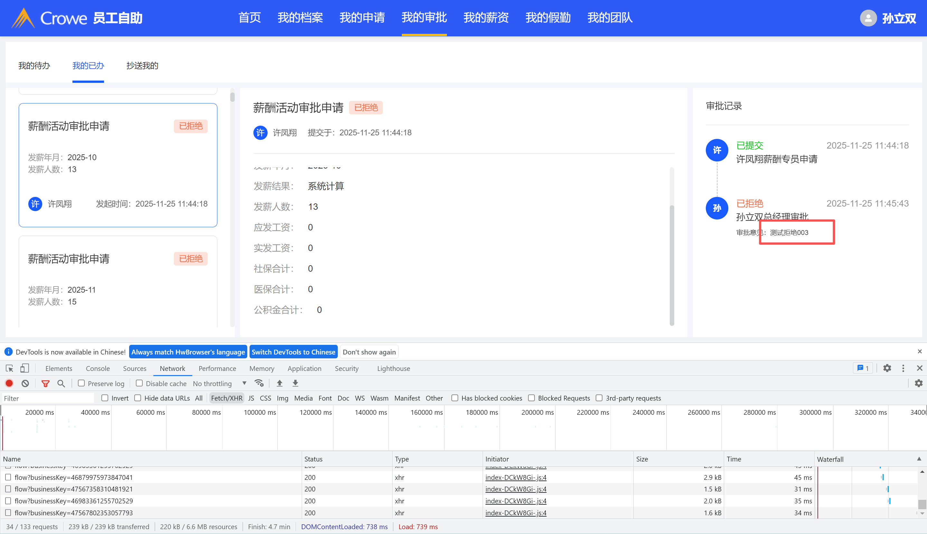Screen dimensions: 927x534
Task: Click the record network log icon
Action: click(x=9, y=383)
